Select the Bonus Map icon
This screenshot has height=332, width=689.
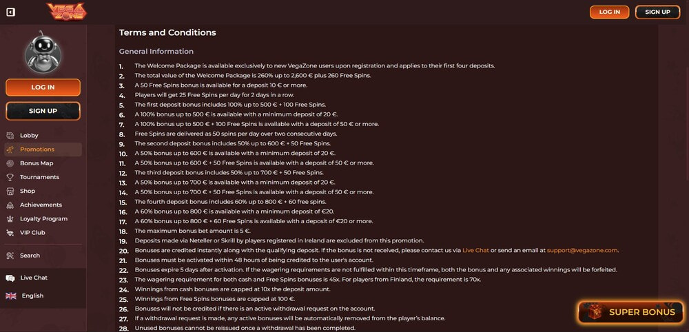[10, 163]
